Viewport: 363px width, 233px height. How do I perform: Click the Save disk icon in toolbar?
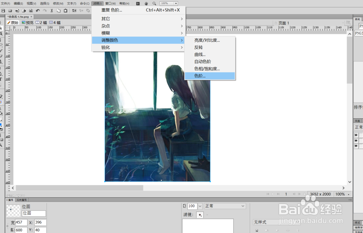(3, 11)
